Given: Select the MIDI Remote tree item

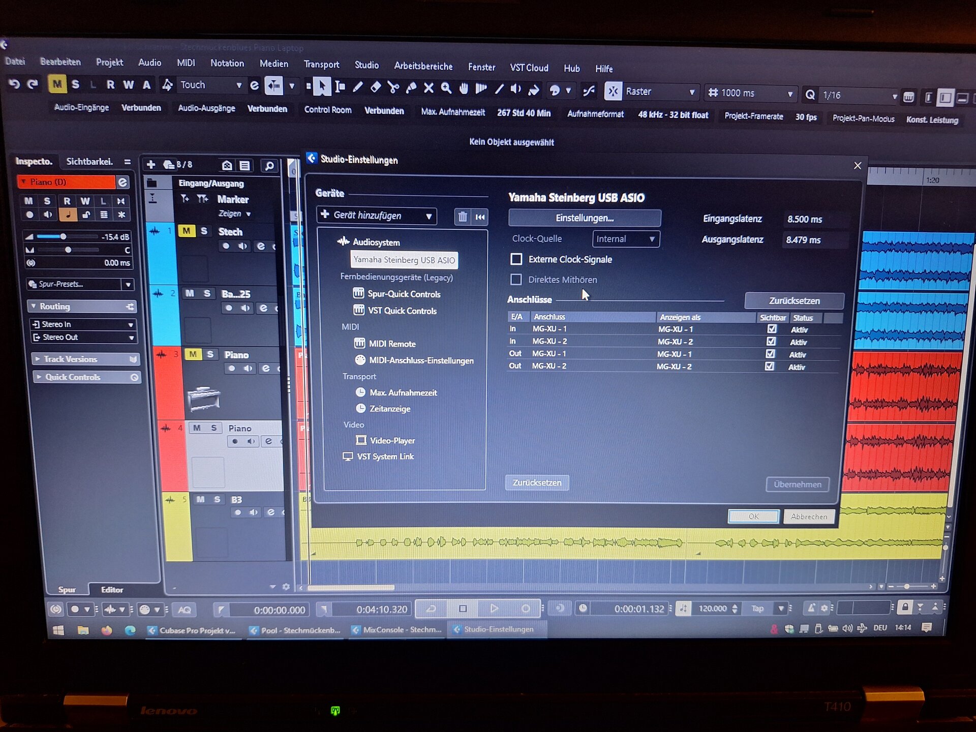Looking at the screenshot, I should point(392,344).
